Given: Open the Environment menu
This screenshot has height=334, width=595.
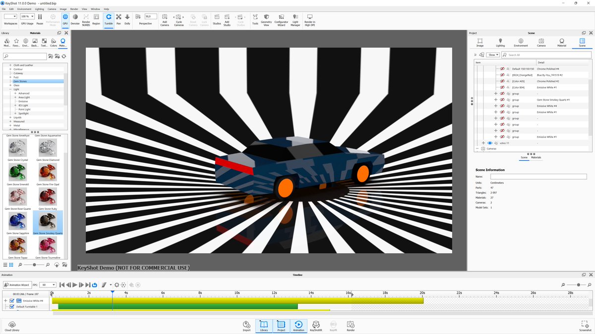Looking at the screenshot, I should (x=24, y=9).
